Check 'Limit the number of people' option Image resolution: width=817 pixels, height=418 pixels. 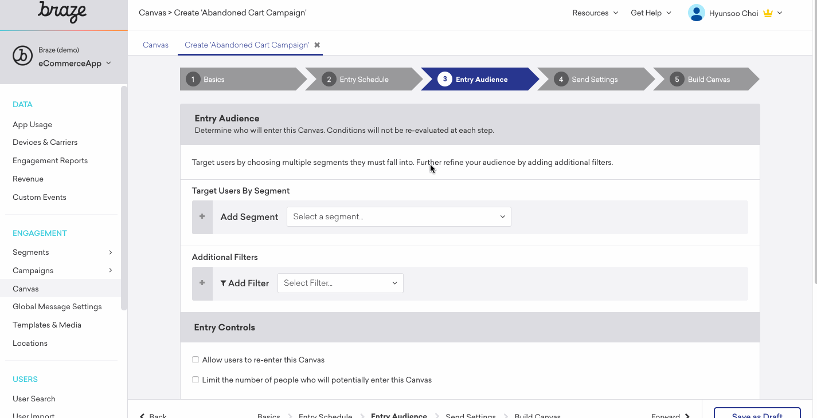(196, 380)
